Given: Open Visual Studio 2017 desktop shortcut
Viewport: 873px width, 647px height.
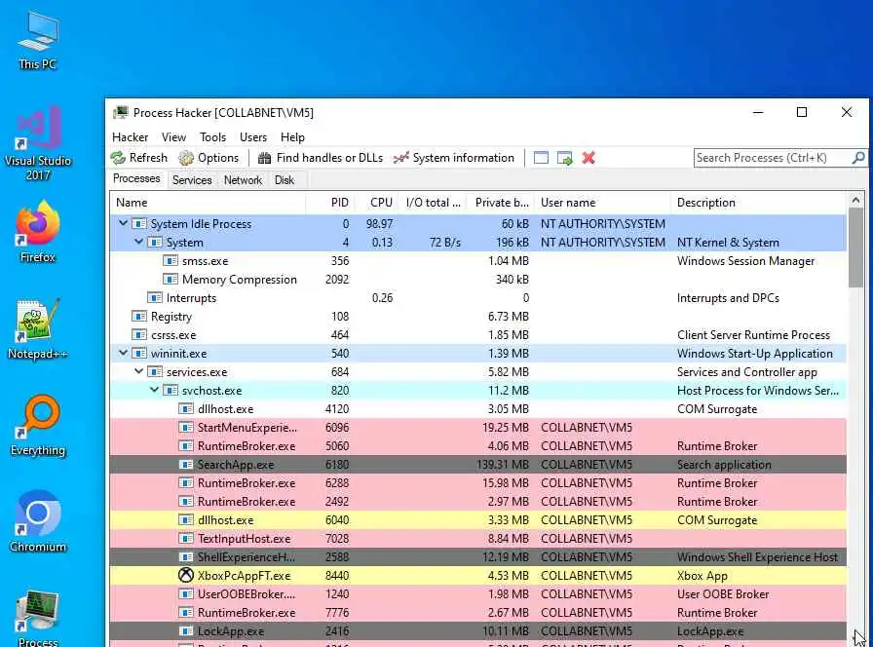Looking at the screenshot, I should 37,143.
